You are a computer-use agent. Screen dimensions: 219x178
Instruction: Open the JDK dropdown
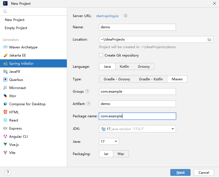137,129
